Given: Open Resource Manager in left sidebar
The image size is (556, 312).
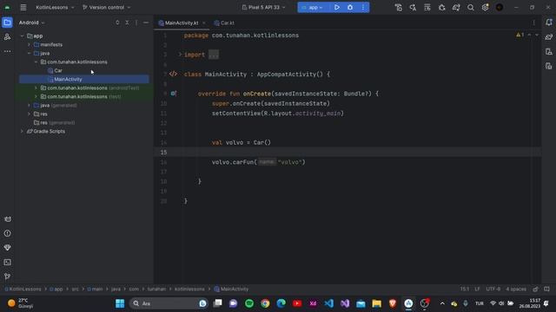Looking at the screenshot, I should click(x=7, y=36).
